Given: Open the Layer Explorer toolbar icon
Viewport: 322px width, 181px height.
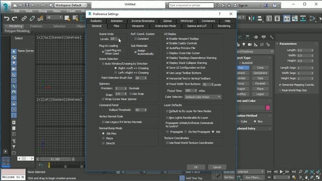Looking at the screenshot, I should pyautogui.click(x=277, y=19).
